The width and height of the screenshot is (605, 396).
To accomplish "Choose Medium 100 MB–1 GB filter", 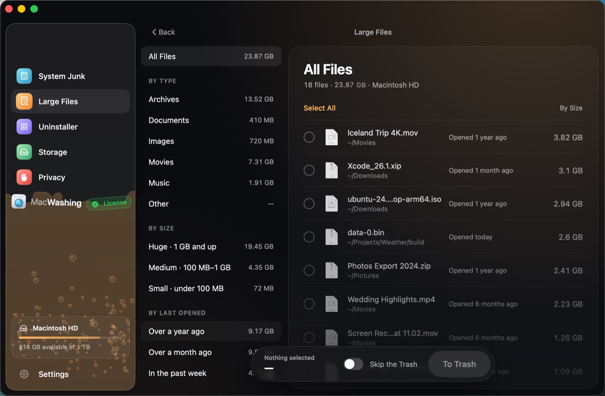I will [211, 267].
